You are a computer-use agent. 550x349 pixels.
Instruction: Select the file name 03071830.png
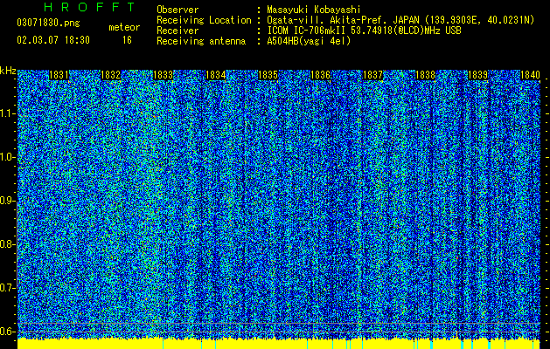(48, 23)
